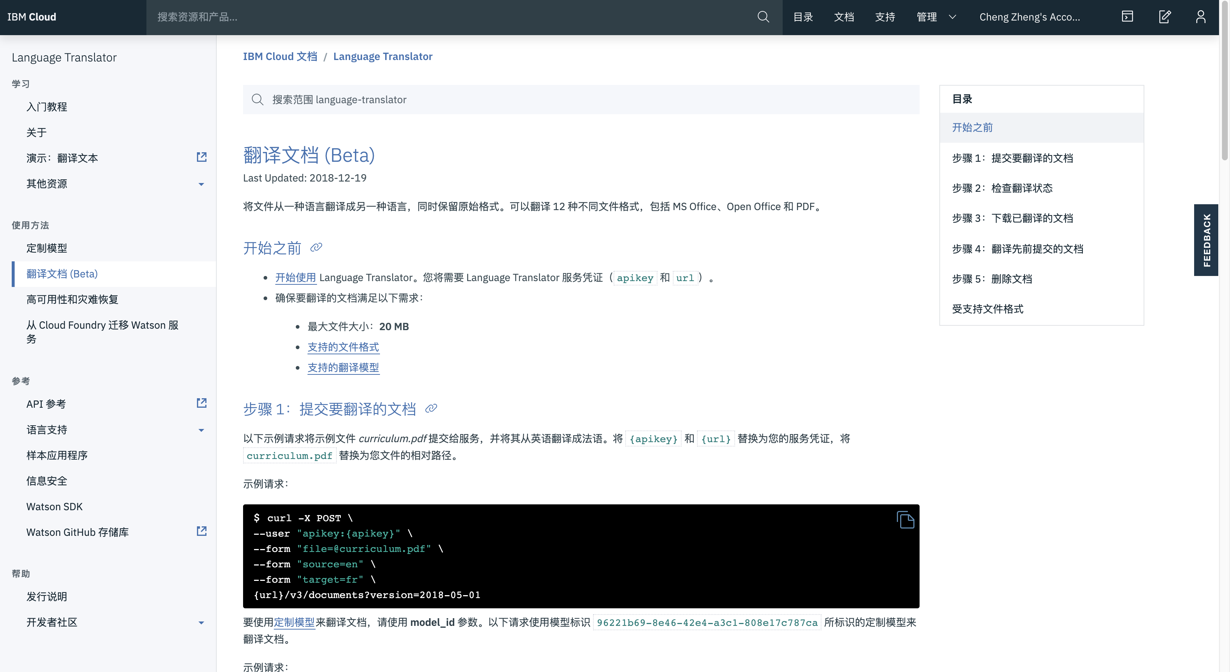Open the 支持 menu in top bar
The image size is (1230, 672).
click(885, 17)
